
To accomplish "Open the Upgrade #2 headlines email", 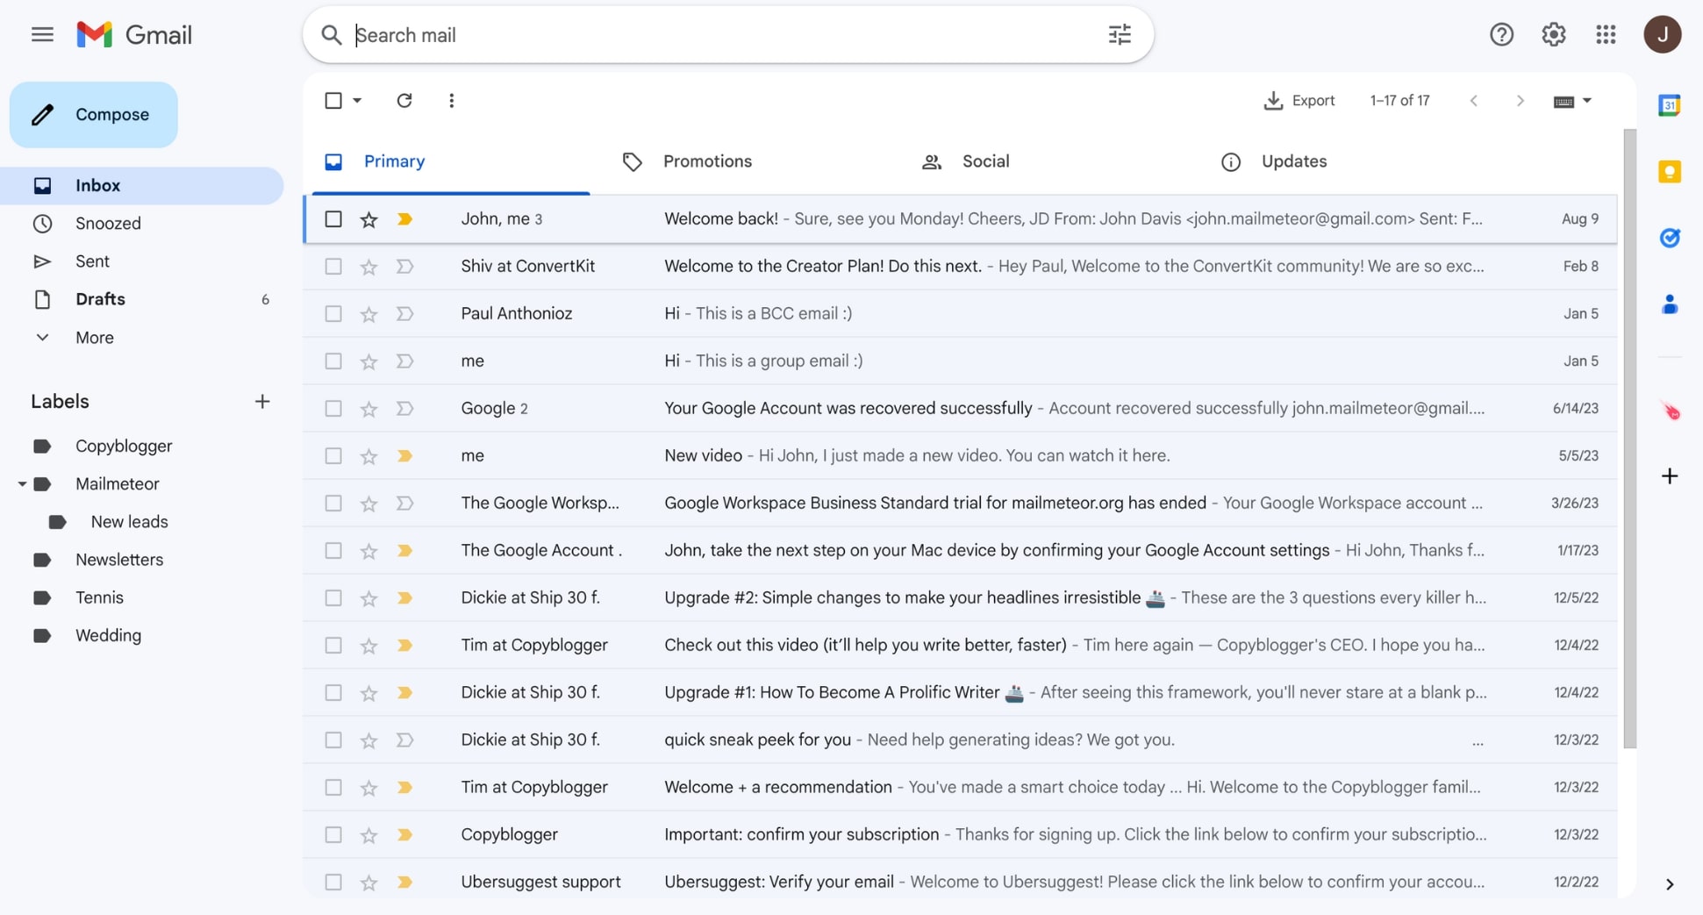I will click(961, 597).
